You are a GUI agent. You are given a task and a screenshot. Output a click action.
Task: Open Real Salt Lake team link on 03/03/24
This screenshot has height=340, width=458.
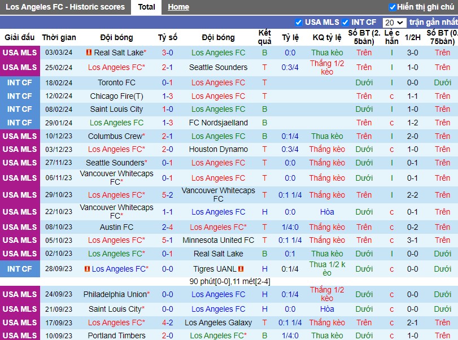coord(119,53)
